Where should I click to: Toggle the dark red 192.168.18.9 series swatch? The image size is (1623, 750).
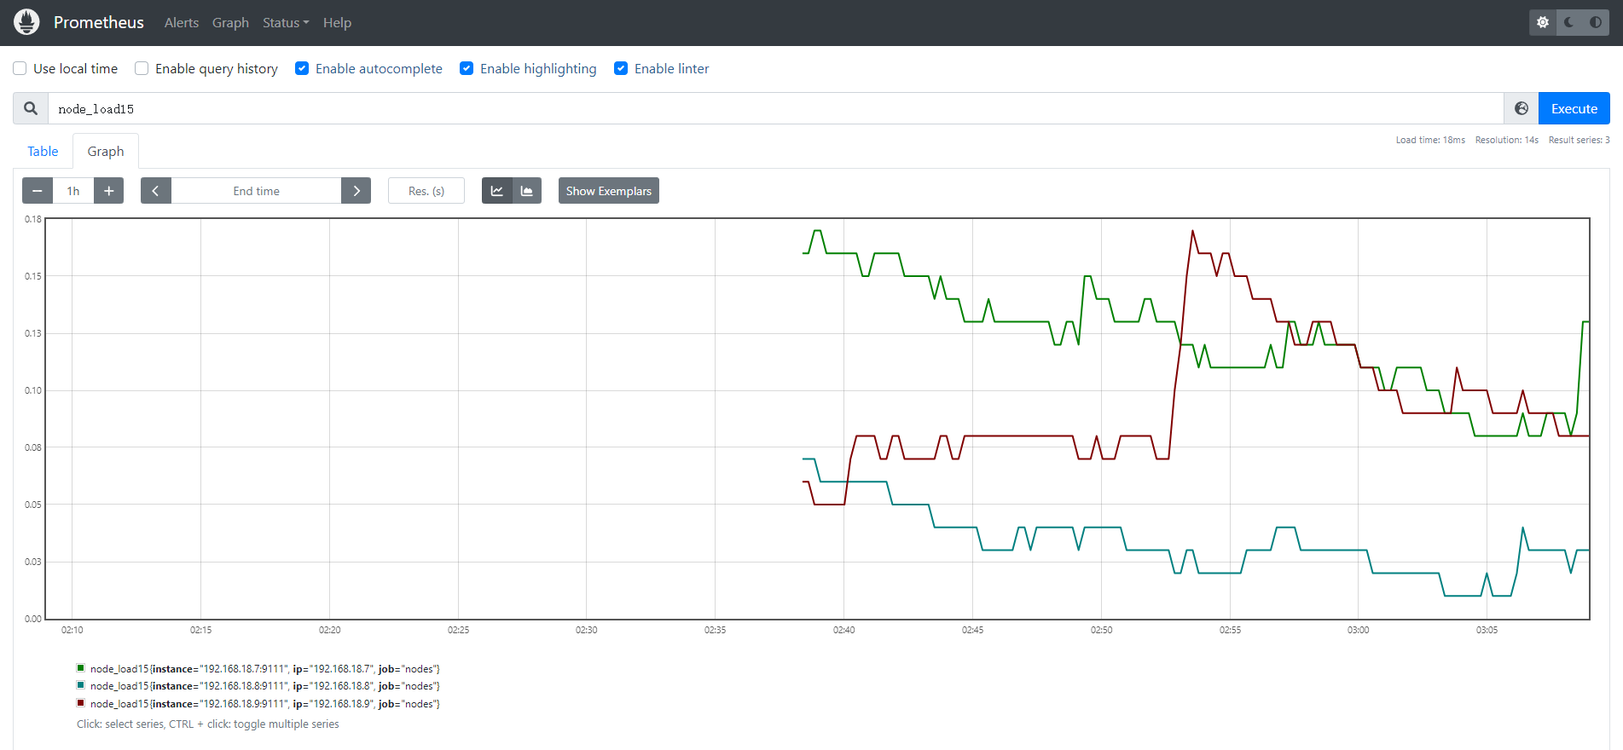[x=81, y=703]
